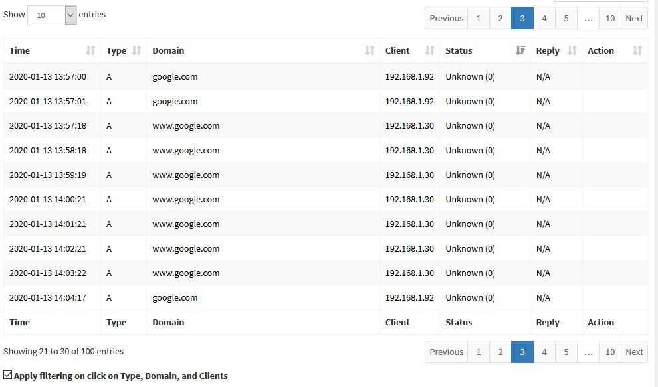Select page 2 in the pagination bar
This screenshot has width=658, height=387.
tap(500, 18)
